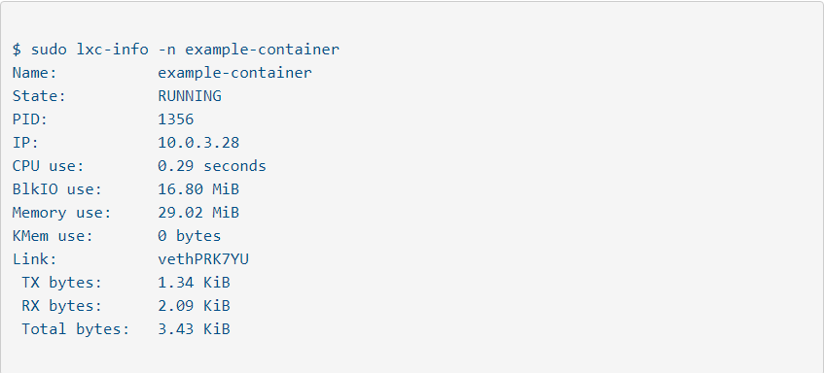This screenshot has height=373, width=824.
Task: Click the Total bytes value 3.43 KiB
Action: (x=194, y=329)
